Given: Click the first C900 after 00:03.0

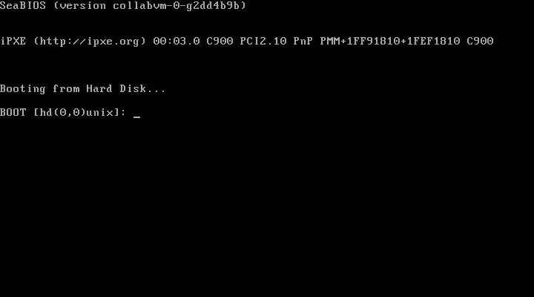Looking at the screenshot, I should (x=220, y=42).
